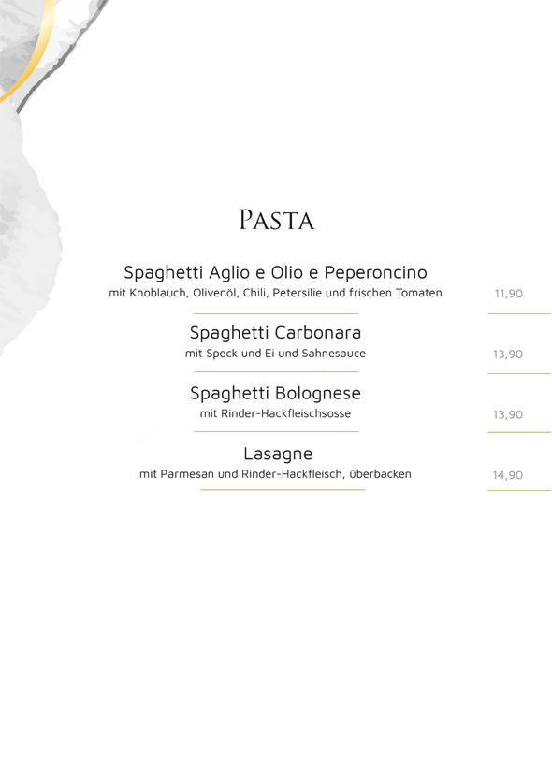The image size is (552, 781).
Task: Click the gold divider below Bolognese description
Action: pyautogui.click(x=276, y=432)
